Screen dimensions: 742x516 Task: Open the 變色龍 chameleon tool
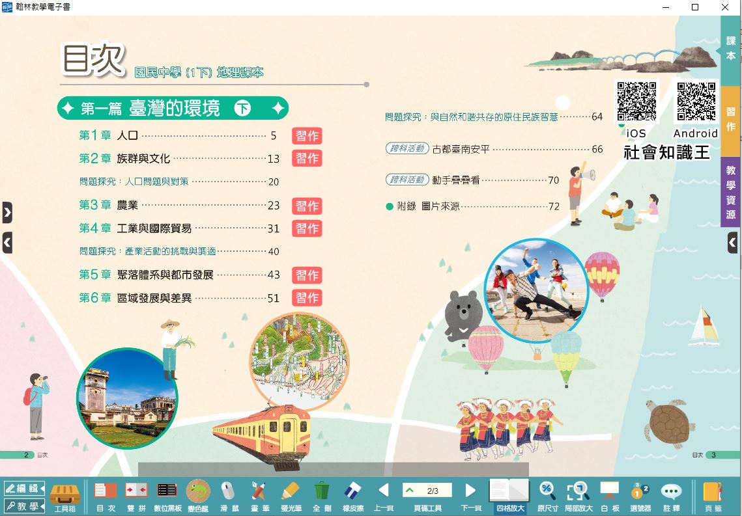198,496
